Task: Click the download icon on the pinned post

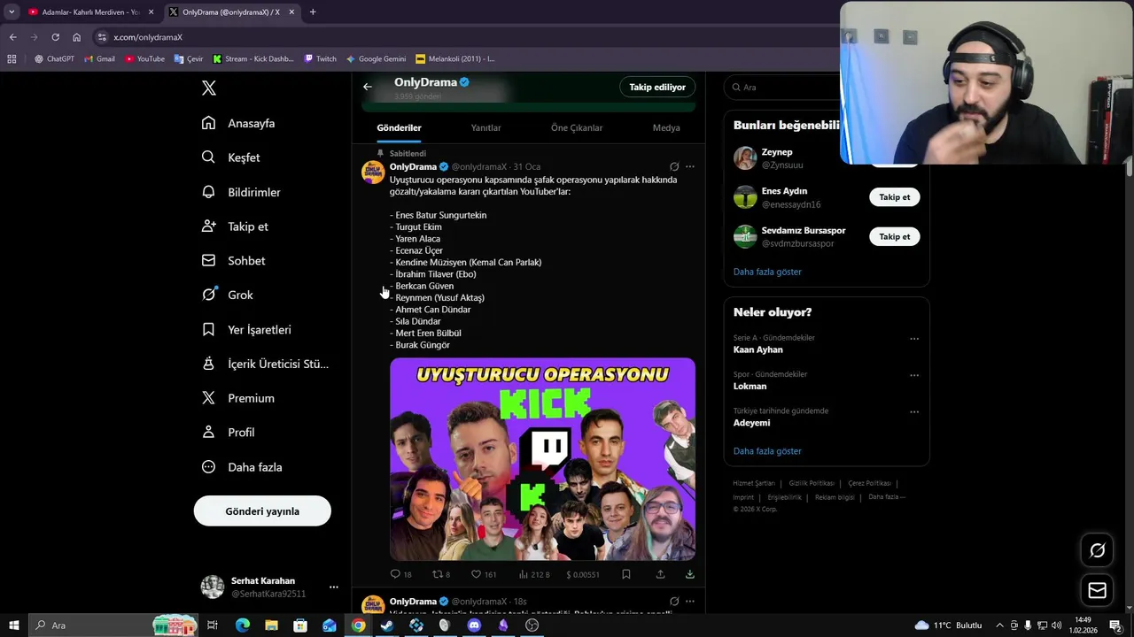Action: 690,574
